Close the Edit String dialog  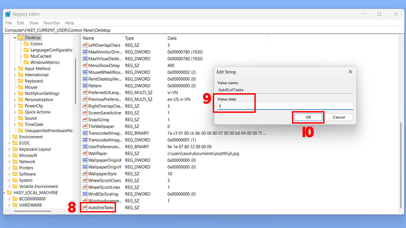click(x=351, y=72)
